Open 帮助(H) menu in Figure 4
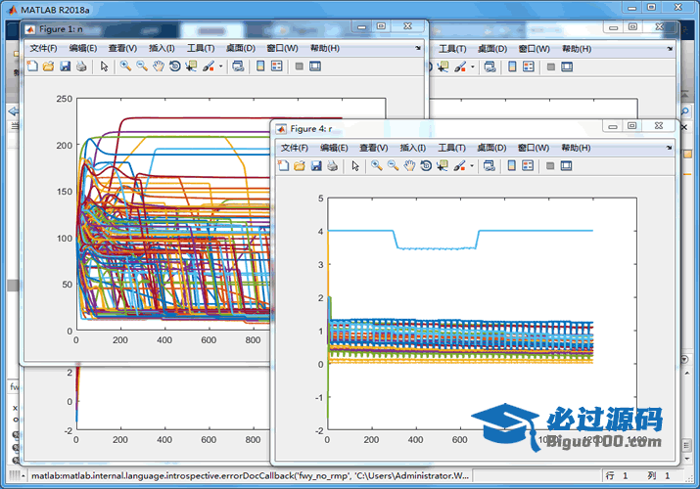The image size is (700, 489). 576,148
